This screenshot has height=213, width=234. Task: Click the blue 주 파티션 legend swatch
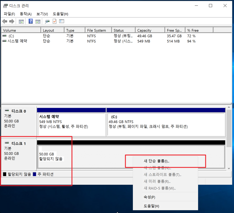[x=34, y=174]
